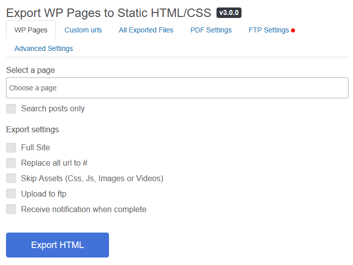The height and width of the screenshot is (265, 353).
Task: Toggle the Skip Assets checkbox
Action: coord(11,179)
